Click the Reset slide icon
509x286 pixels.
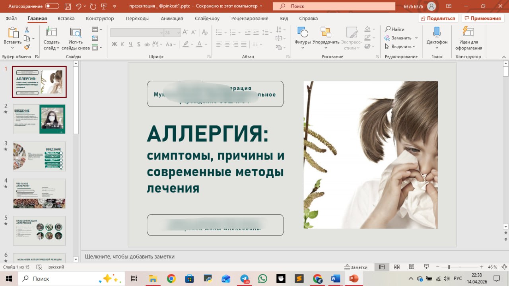coord(95,38)
